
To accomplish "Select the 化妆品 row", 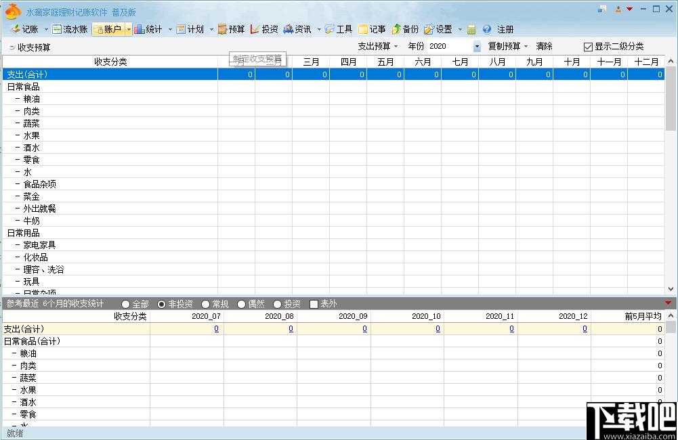I will pyautogui.click(x=333, y=257).
